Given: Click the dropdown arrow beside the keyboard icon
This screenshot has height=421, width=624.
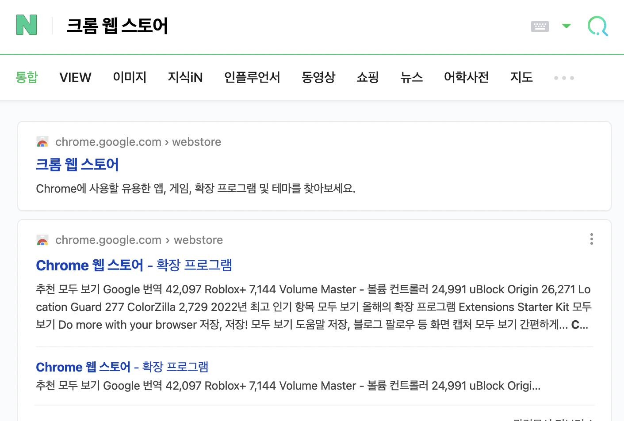Looking at the screenshot, I should coord(567,27).
